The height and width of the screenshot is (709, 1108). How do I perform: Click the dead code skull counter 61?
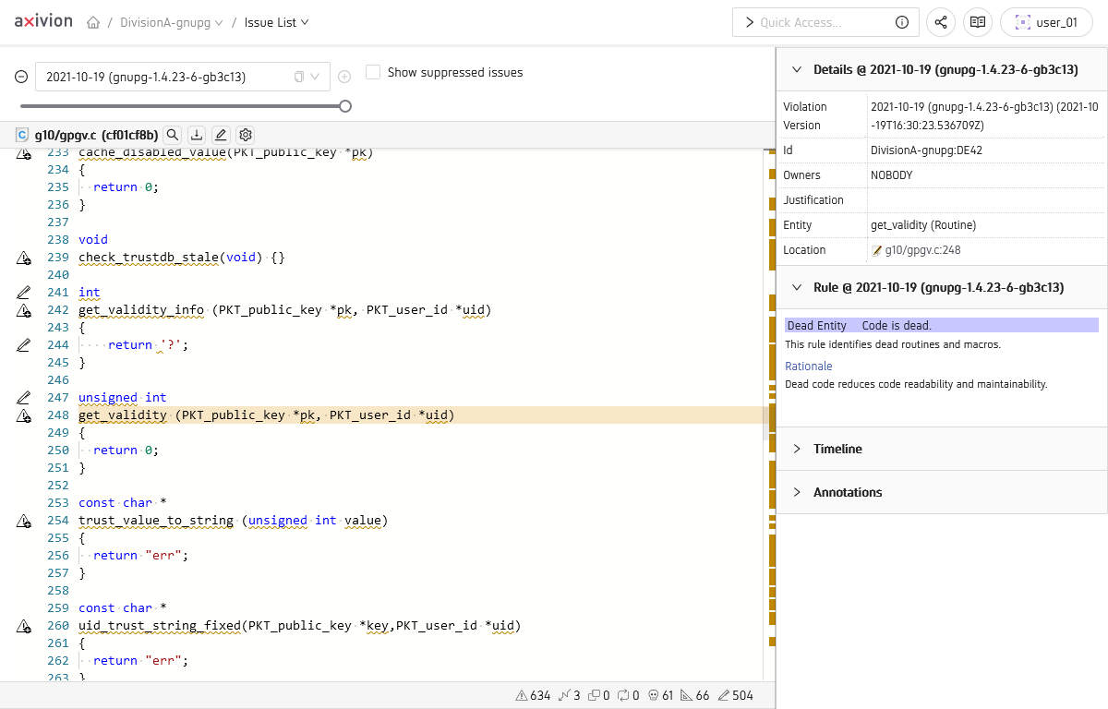pos(661,695)
